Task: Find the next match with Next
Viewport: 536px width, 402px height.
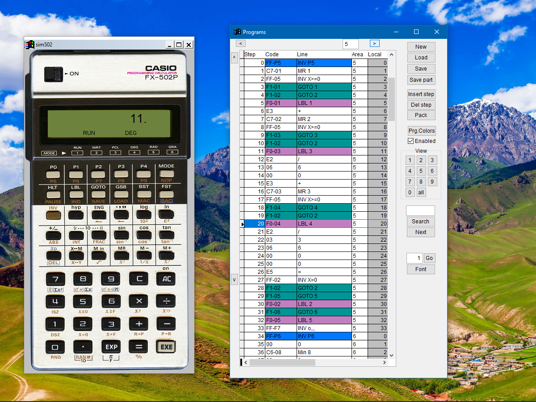Action: click(420, 232)
